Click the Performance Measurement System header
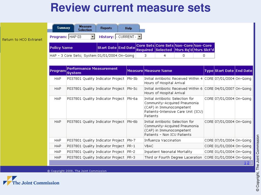Image resolution: width=261 pixels, height=195 pixels. pos(96,71)
